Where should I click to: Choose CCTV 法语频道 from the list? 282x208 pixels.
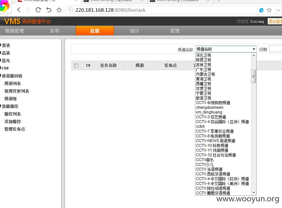(223, 169)
